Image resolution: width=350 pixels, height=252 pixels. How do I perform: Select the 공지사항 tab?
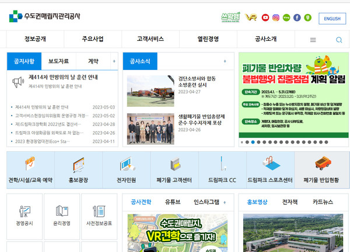point(24,61)
